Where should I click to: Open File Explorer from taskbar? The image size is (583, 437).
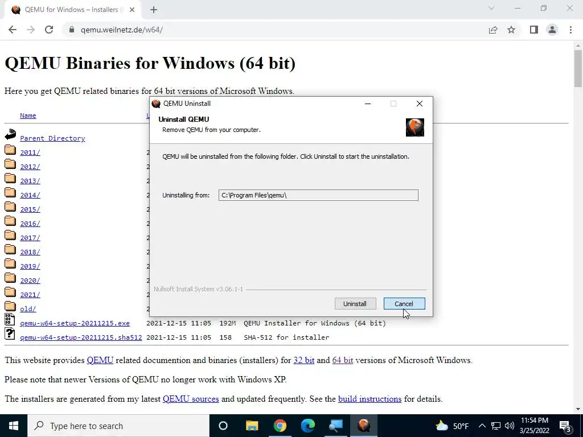point(252,426)
